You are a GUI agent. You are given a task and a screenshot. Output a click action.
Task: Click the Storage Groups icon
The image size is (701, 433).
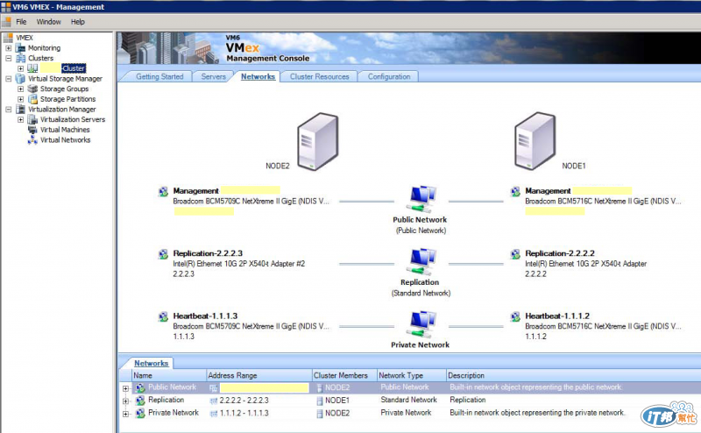[x=32, y=89]
